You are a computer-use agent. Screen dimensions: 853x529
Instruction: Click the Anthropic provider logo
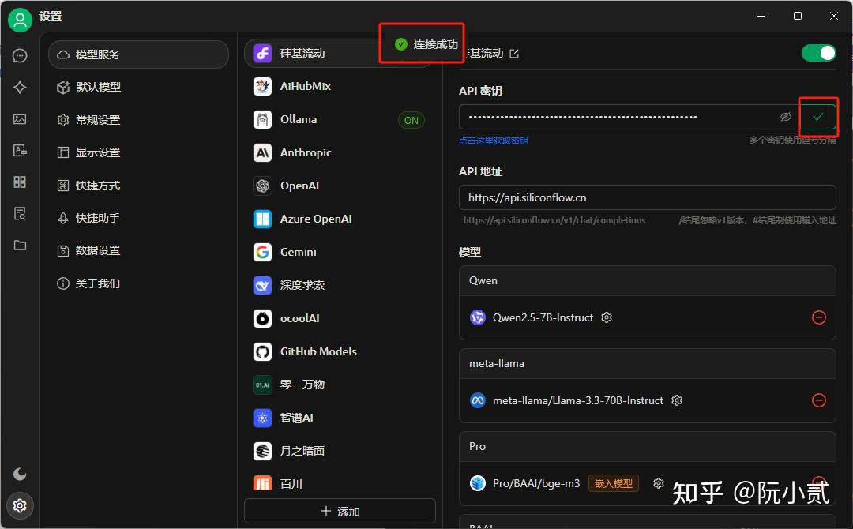263,152
